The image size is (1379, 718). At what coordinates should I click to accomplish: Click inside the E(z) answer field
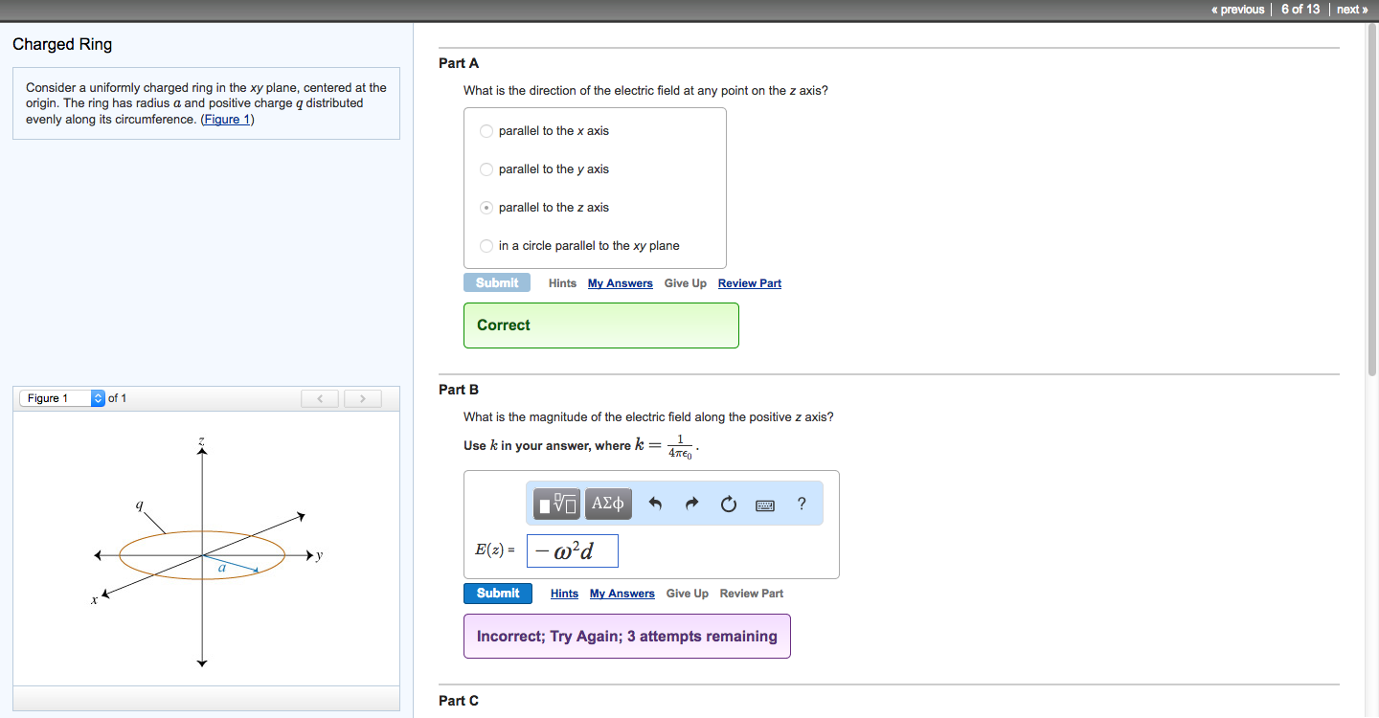[x=572, y=550]
